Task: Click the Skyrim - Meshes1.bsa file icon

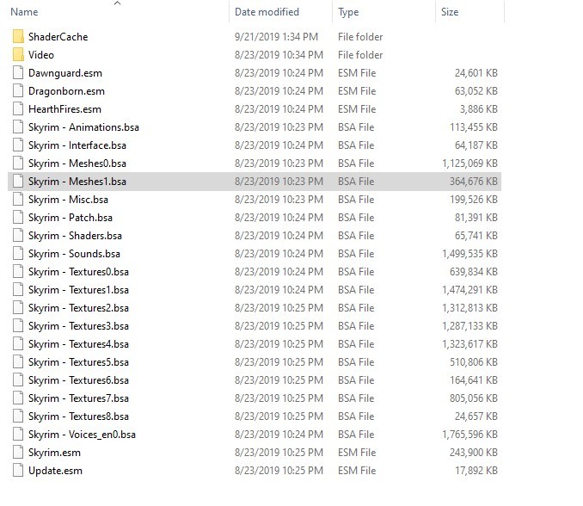Action: (x=18, y=182)
